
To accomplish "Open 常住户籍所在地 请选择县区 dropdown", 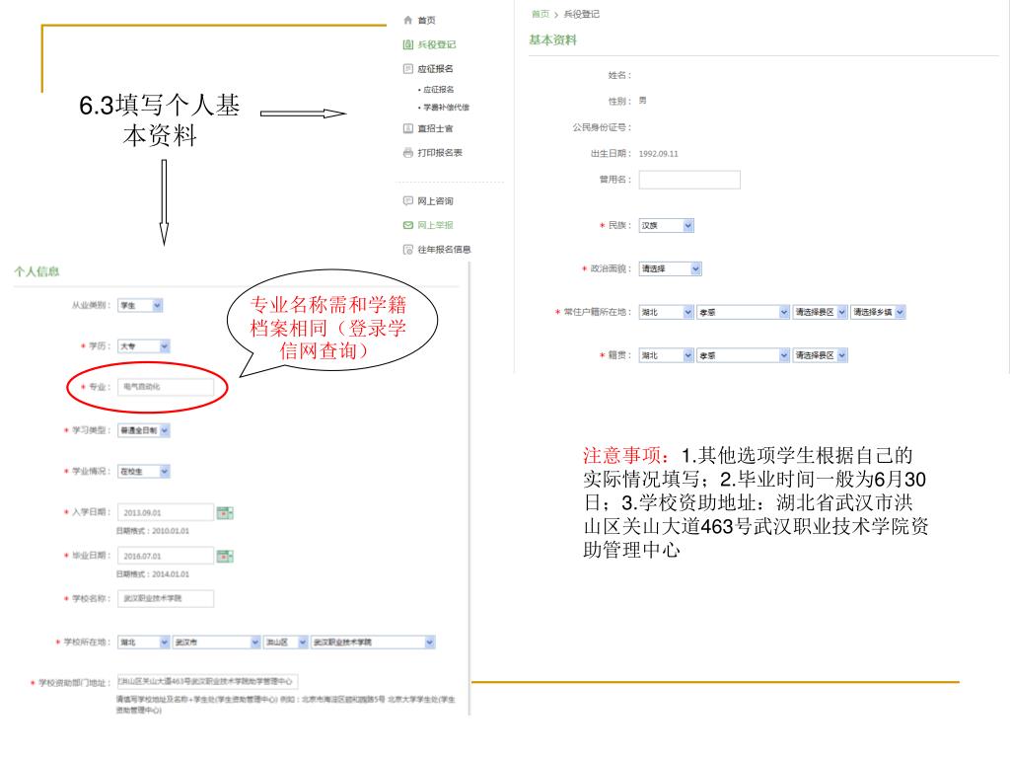I will pos(820,312).
